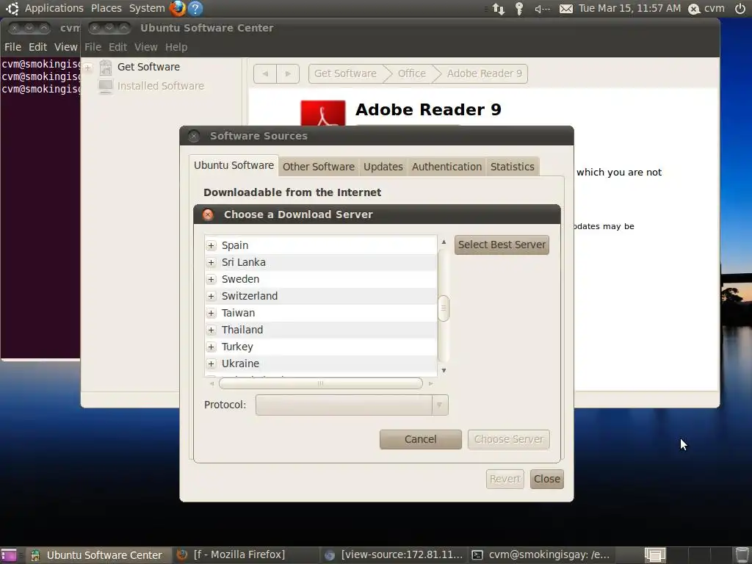Switch to the Authentication tab

click(446, 167)
